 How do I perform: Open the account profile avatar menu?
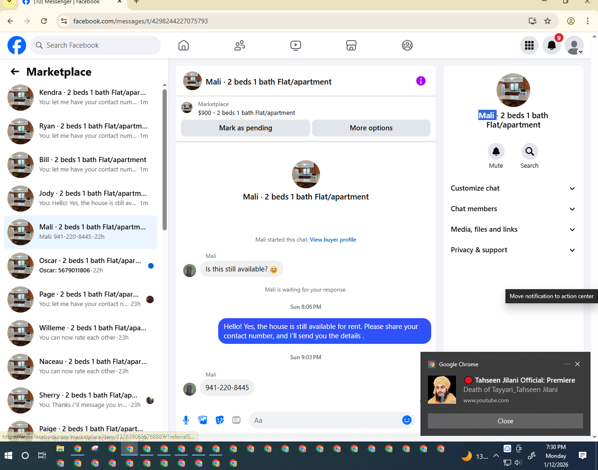[x=574, y=45]
